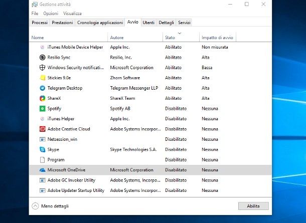Screen dimensions: 306x223
Task: Select the iTunes Mobile Device Helper name
Action: click(75, 47)
